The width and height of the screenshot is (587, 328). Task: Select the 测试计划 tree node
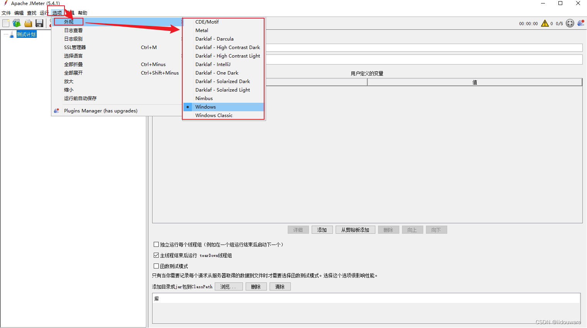point(26,34)
